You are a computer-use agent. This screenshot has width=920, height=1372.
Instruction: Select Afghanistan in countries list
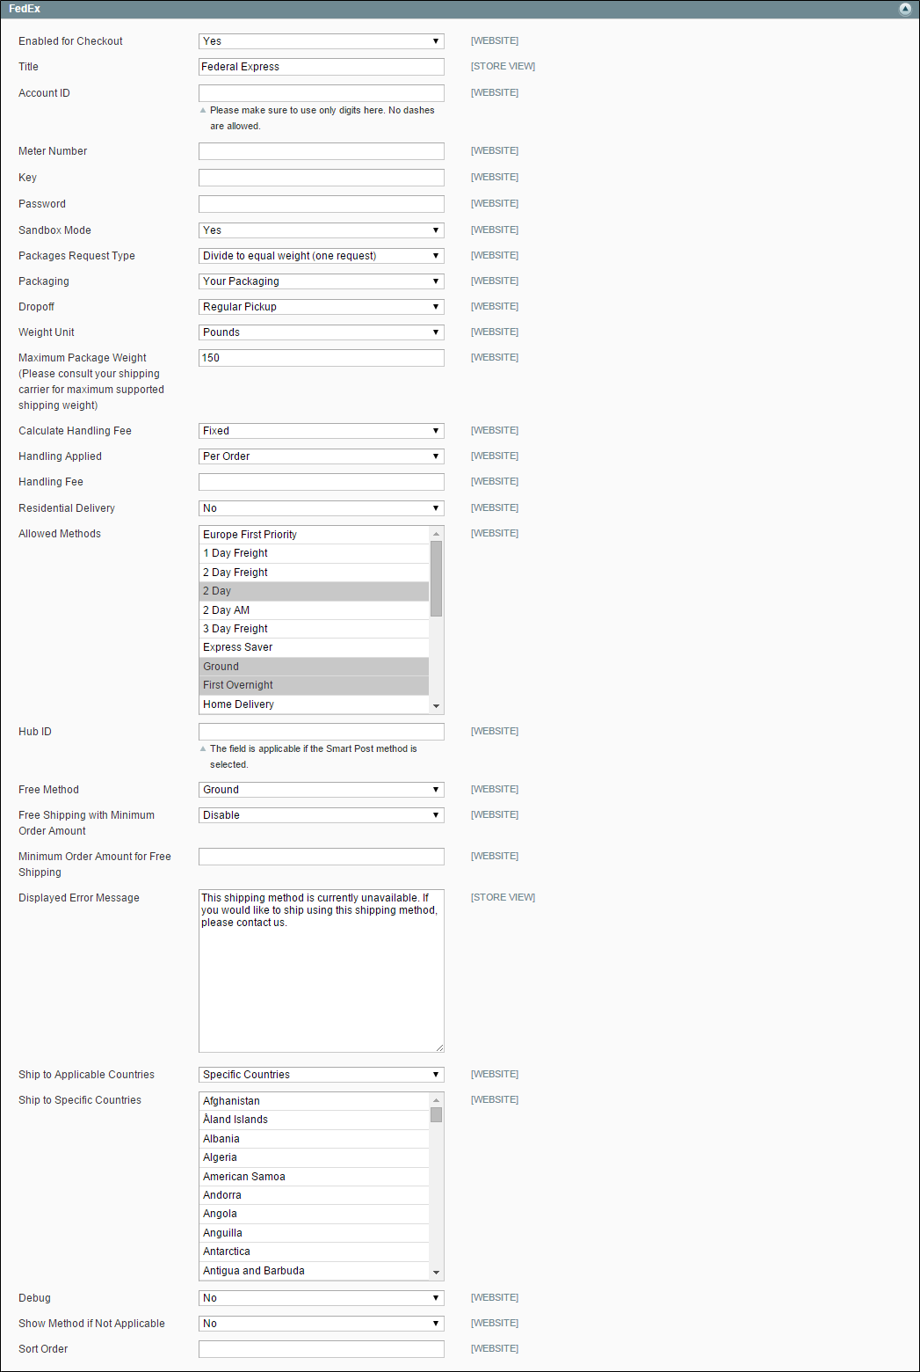tap(314, 1101)
